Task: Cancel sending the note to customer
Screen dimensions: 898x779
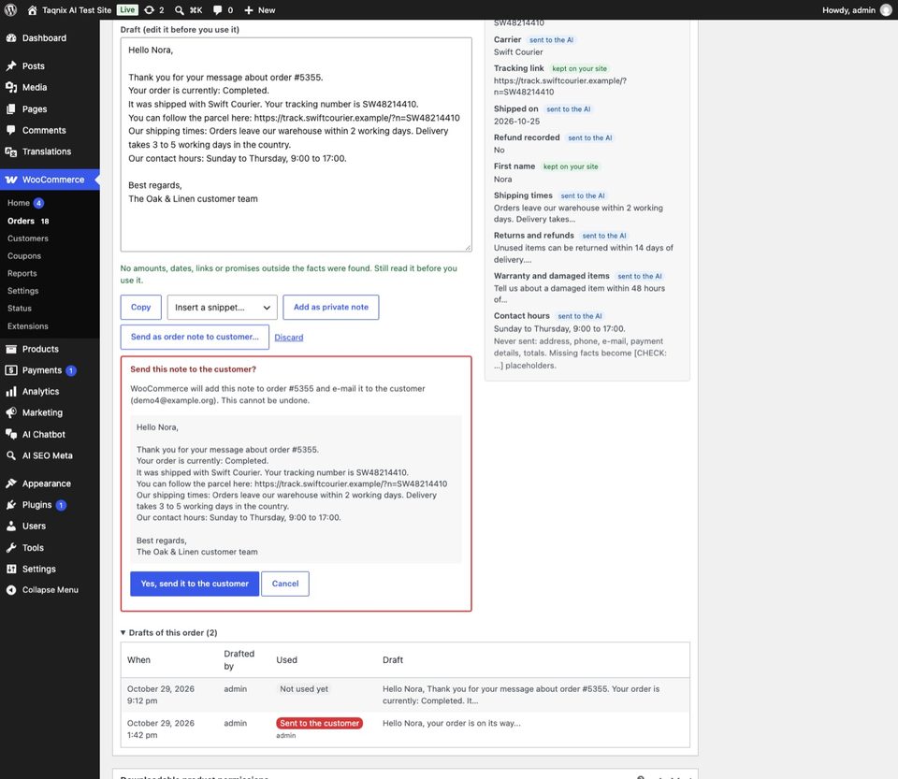Action: [x=285, y=584]
